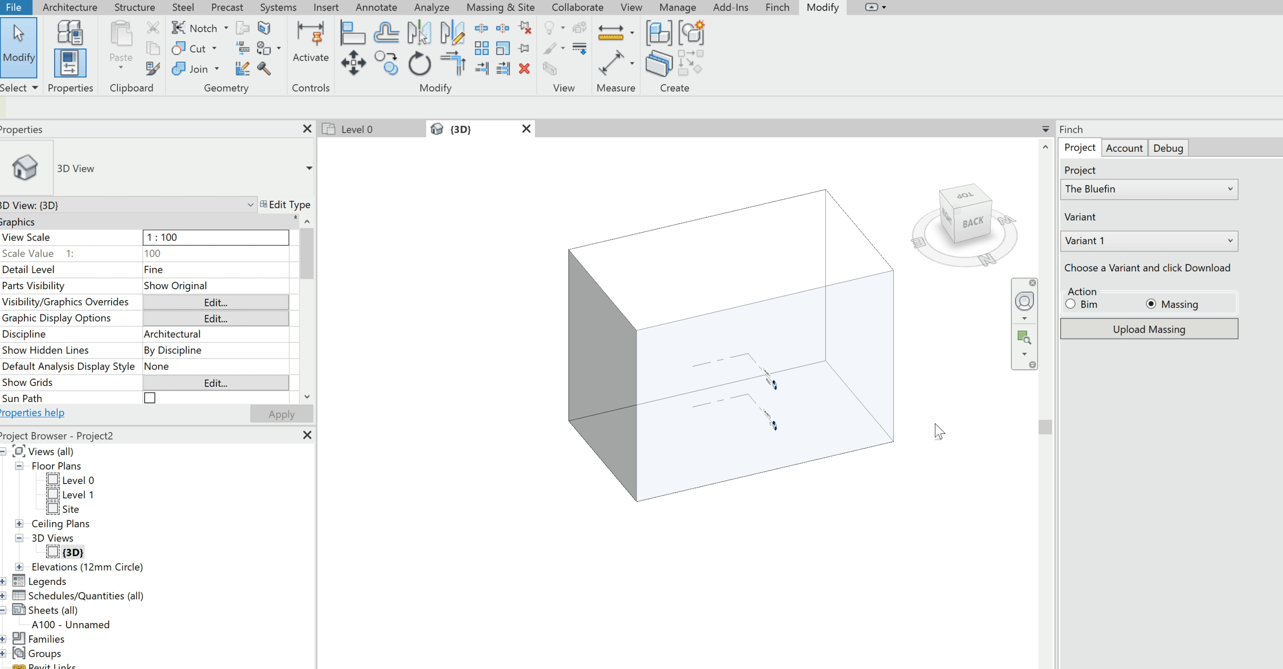1283x669 pixels.
Task: Click the navigation wheel icon
Action: pos(1024,301)
